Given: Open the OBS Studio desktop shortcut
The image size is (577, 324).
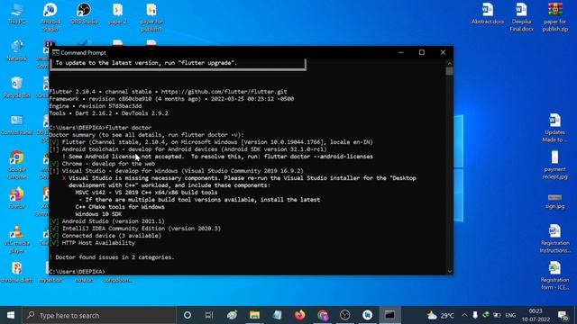Looking at the screenshot, I should click(x=84, y=13).
